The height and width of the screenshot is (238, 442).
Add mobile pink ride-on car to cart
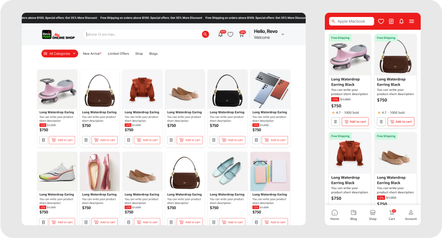click(355, 122)
